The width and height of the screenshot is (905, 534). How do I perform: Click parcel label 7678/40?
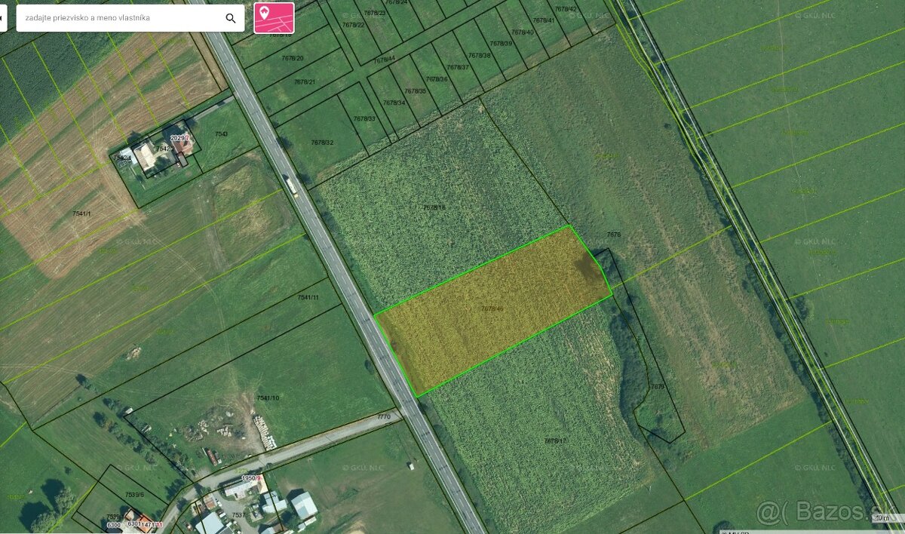click(522, 32)
